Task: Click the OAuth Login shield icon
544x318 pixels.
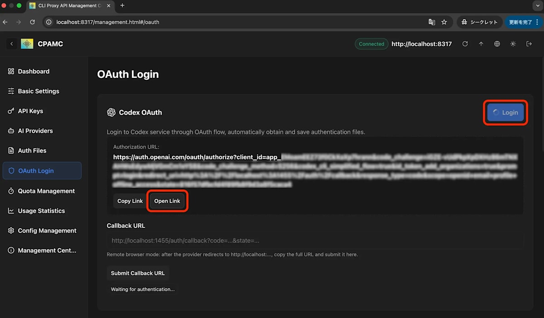Action: [11, 171]
